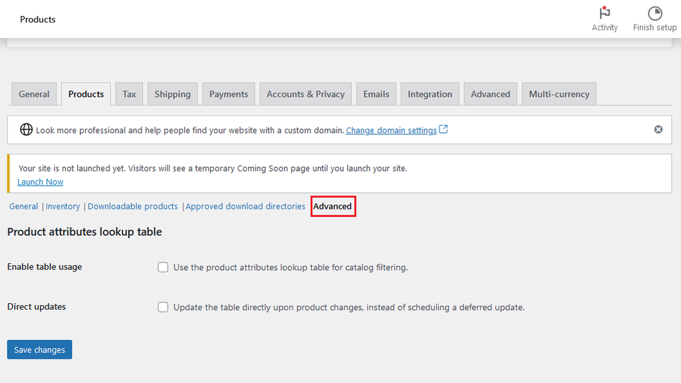The image size is (681, 383).
Task: Click external link icon beside domain settings
Action: pos(444,130)
